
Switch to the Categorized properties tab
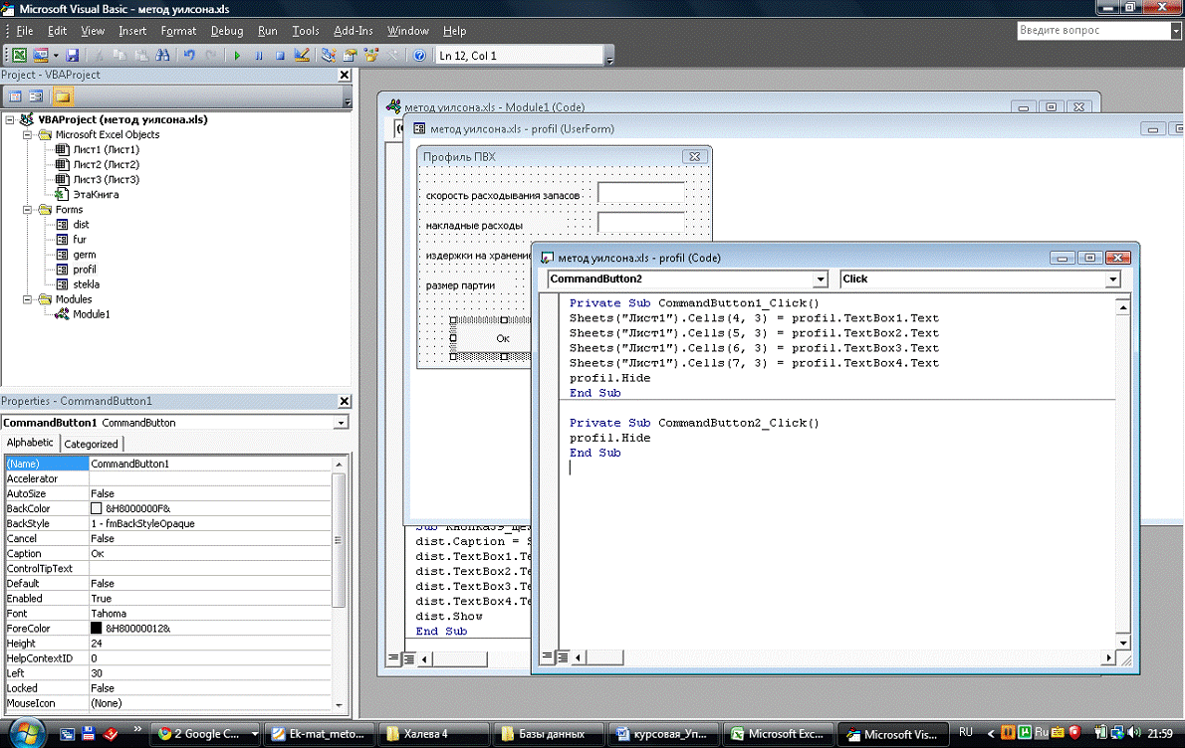pyautogui.click(x=91, y=444)
